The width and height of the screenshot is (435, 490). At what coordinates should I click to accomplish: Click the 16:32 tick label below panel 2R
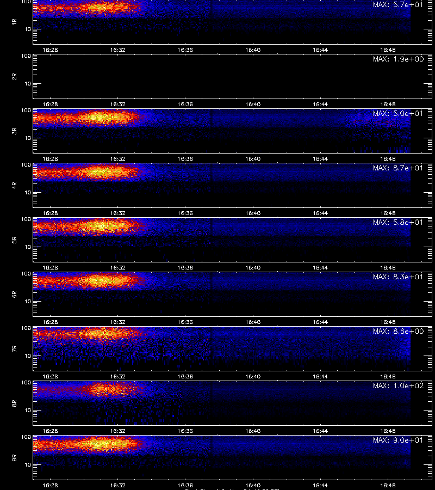(117, 104)
